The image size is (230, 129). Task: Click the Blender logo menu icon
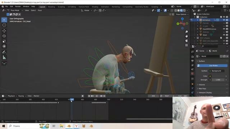(3, 6)
